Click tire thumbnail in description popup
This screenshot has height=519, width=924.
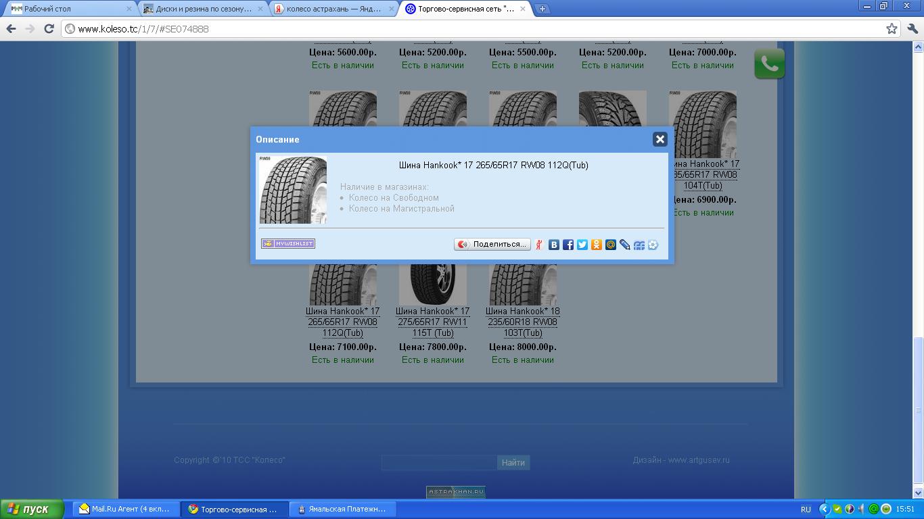tap(293, 190)
